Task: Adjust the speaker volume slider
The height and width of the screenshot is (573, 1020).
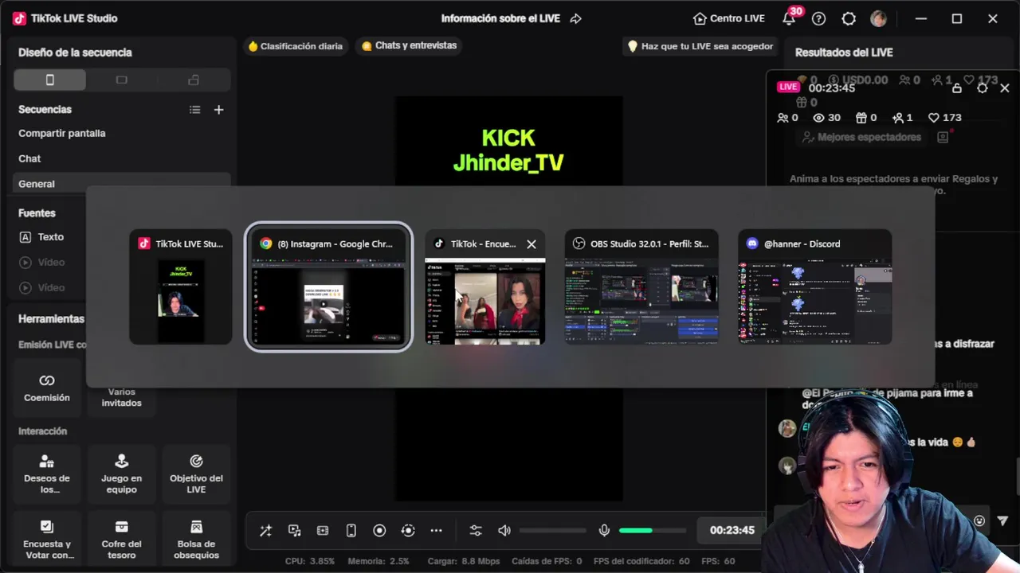Action: tap(552, 531)
